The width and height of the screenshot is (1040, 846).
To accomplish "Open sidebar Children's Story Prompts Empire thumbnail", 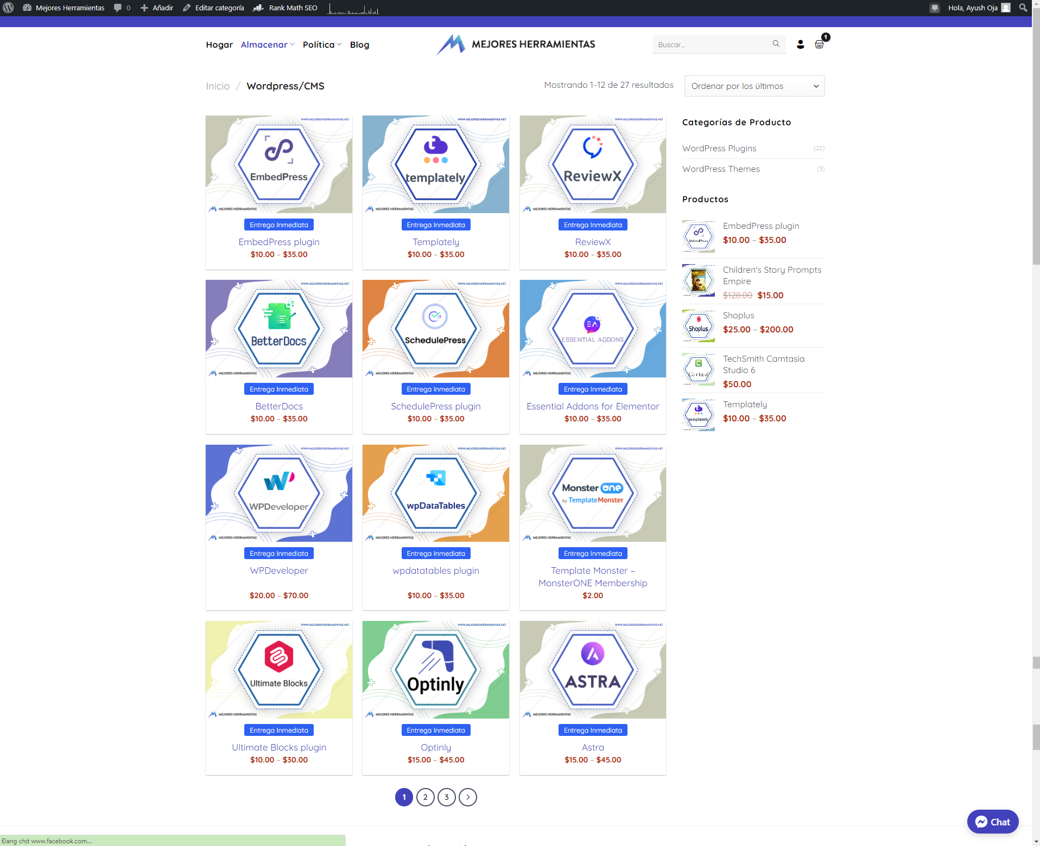I will coord(699,280).
